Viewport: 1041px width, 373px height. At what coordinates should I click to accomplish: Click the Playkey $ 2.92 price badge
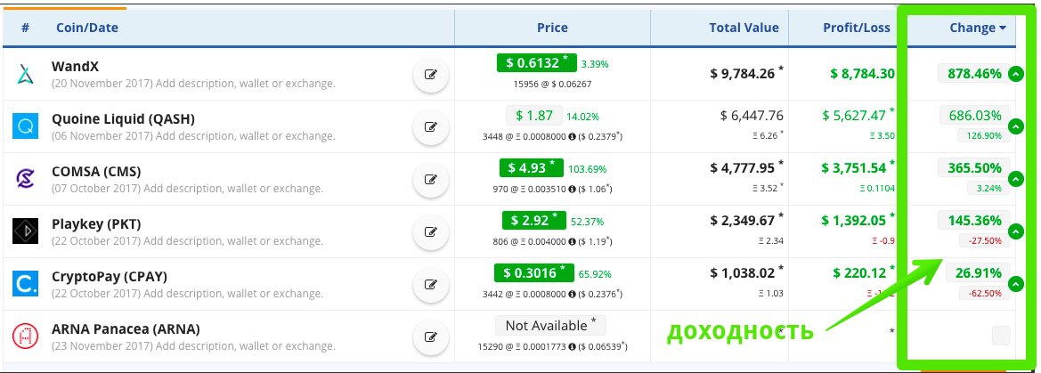tap(533, 221)
